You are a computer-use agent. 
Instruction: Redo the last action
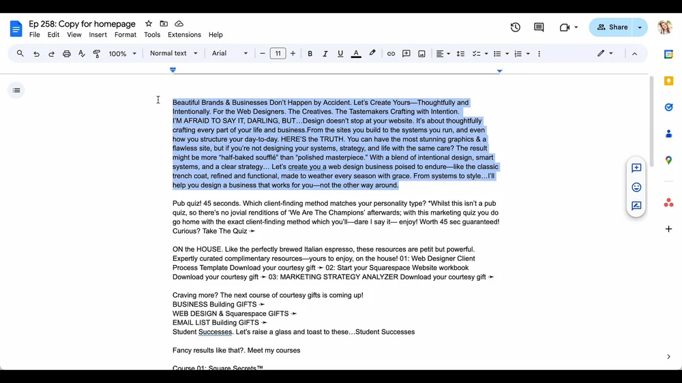(x=51, y=53)
